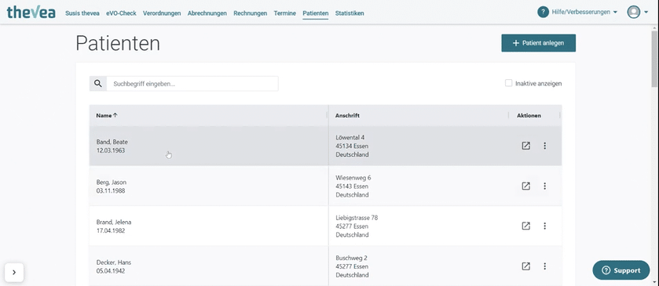Open Decker, Hans's record via external-link icon
The image size is (659, 286).
tap(525, 266)
